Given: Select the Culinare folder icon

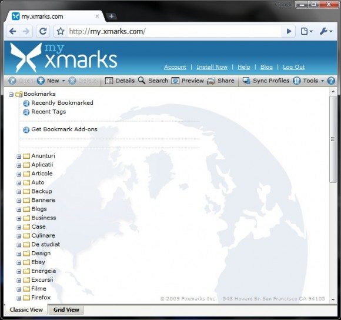Looking at the screenshot, I should click(x=26, y=236).
